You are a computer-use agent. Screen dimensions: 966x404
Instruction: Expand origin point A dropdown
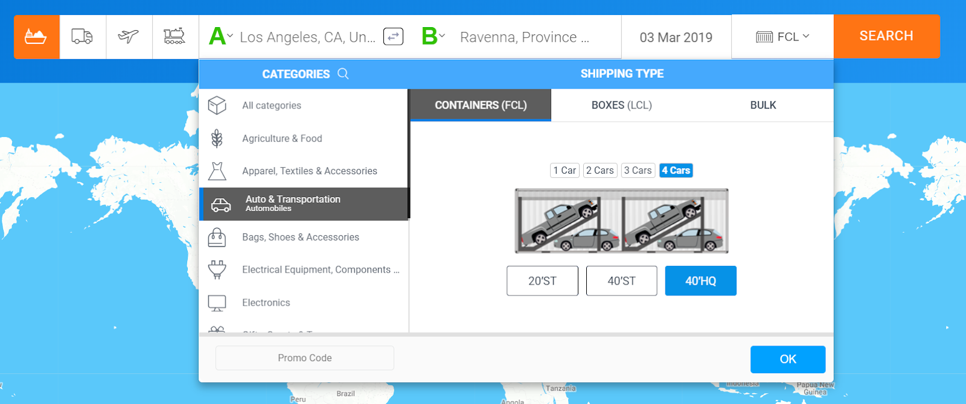pyautogui.click(x=221, y=36)
